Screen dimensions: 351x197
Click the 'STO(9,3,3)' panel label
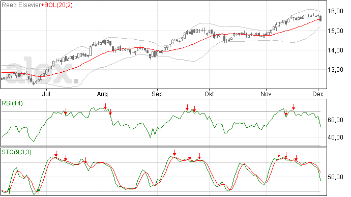tap(16, 152)
